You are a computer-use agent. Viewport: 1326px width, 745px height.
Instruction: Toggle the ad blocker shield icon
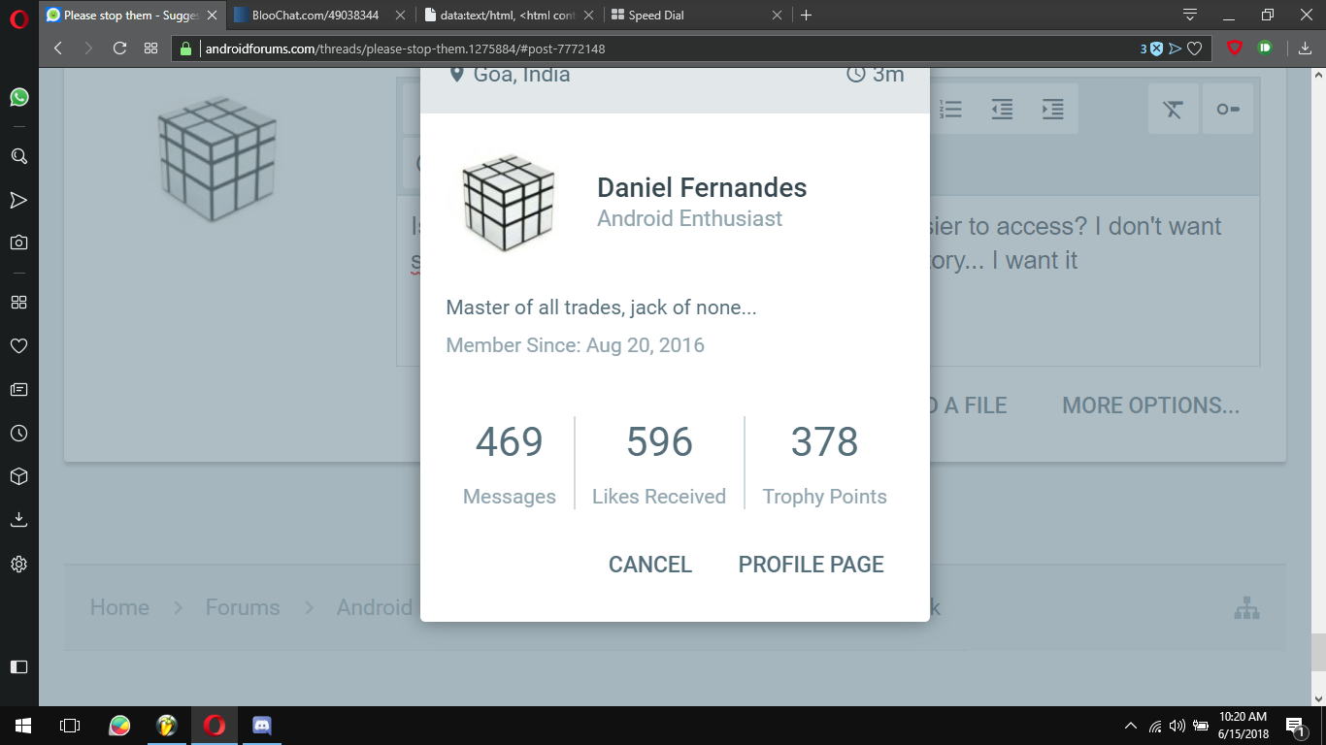coord(1235,48)
